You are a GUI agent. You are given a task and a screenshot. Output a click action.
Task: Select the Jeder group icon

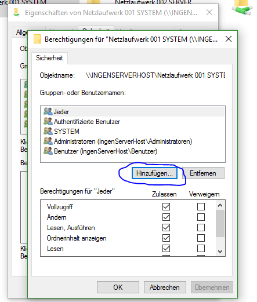[x=48, y=111]
